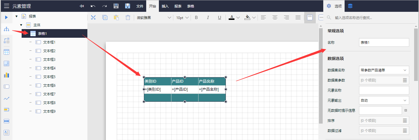Delete with the trash icon
This screenshot has width=419, height=140.
pos(128,18)
